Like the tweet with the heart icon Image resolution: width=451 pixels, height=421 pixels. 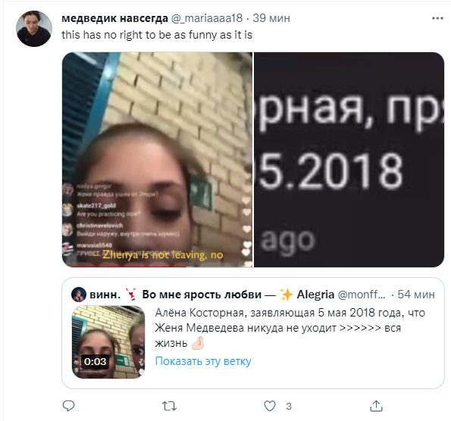tap(270, 406)
